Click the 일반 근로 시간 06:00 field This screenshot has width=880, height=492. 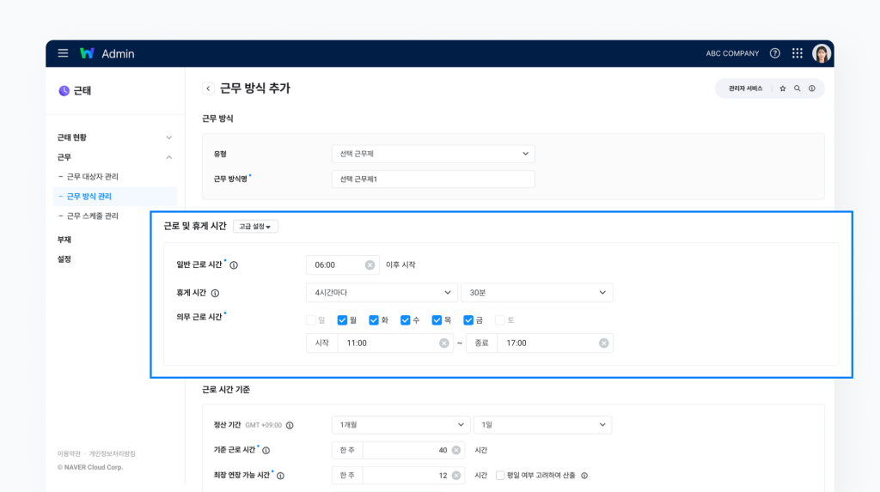(343, 265)
